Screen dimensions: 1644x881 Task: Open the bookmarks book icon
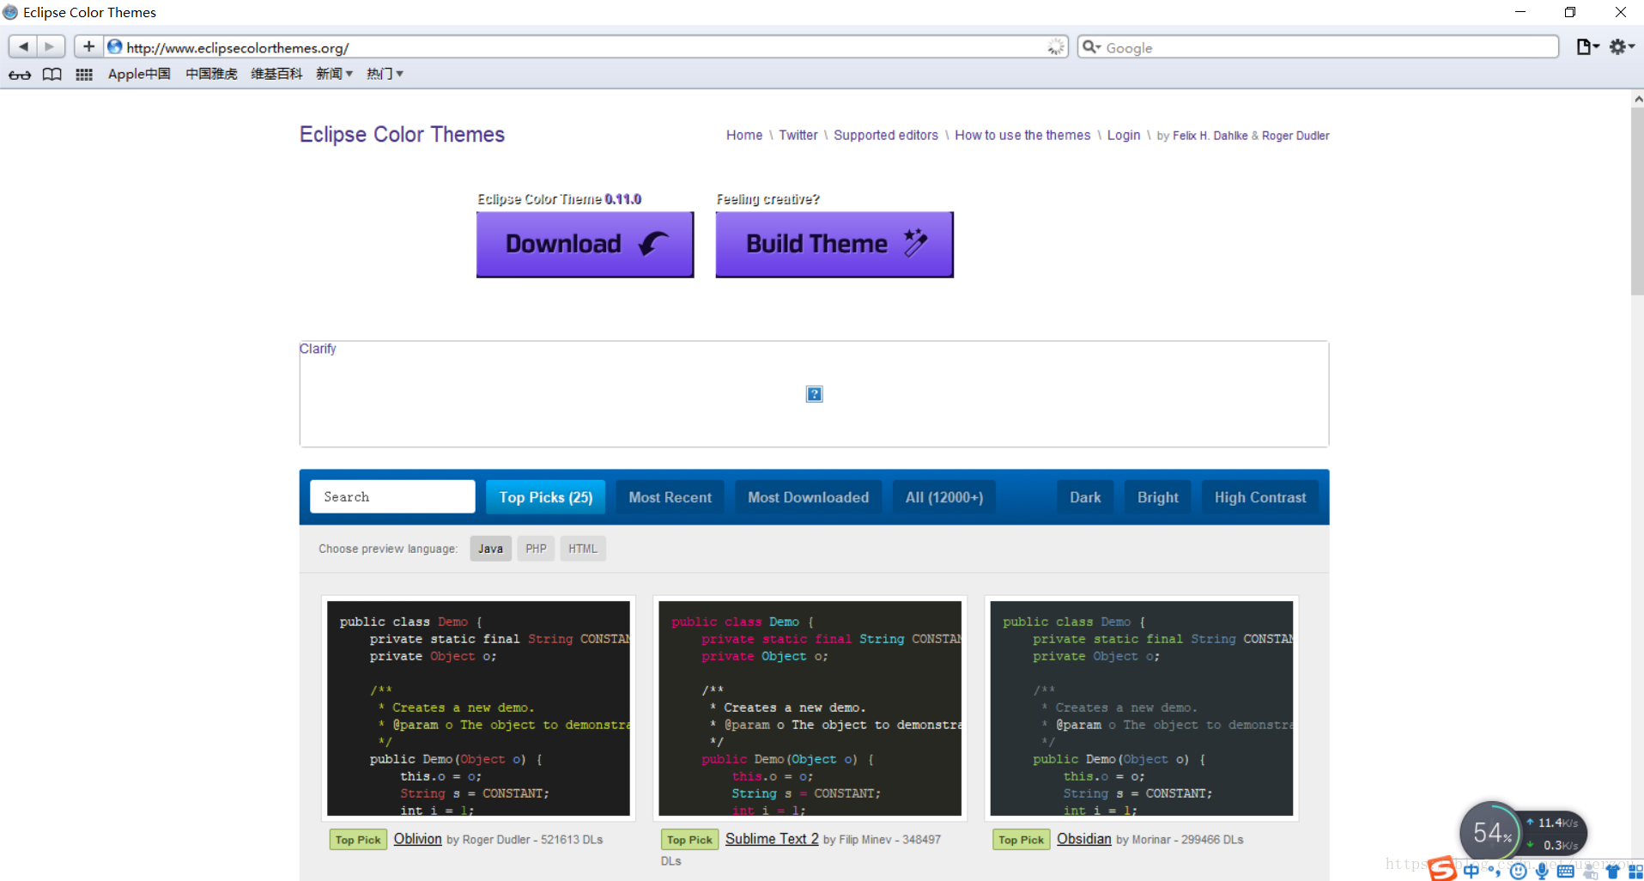point(52,75)
